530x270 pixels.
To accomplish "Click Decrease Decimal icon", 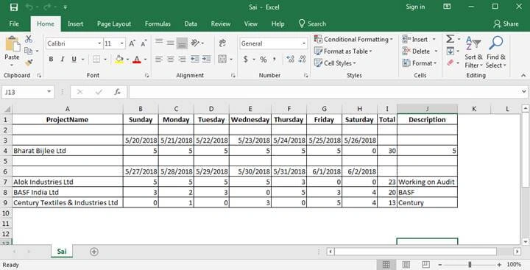I will pyautogui.click(x=303, y=59).
